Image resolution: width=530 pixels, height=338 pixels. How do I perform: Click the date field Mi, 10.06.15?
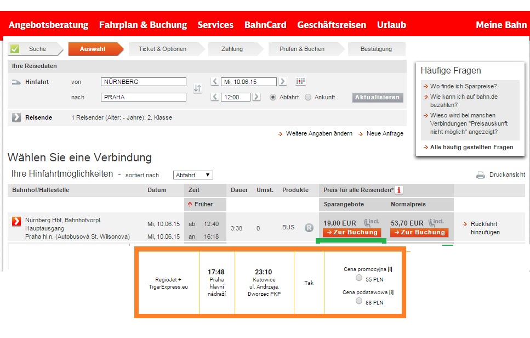click(x=249, y=82)
